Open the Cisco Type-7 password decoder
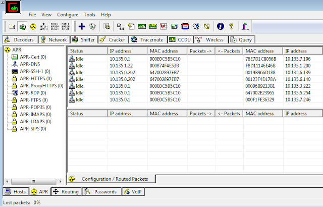 (142, 26)
